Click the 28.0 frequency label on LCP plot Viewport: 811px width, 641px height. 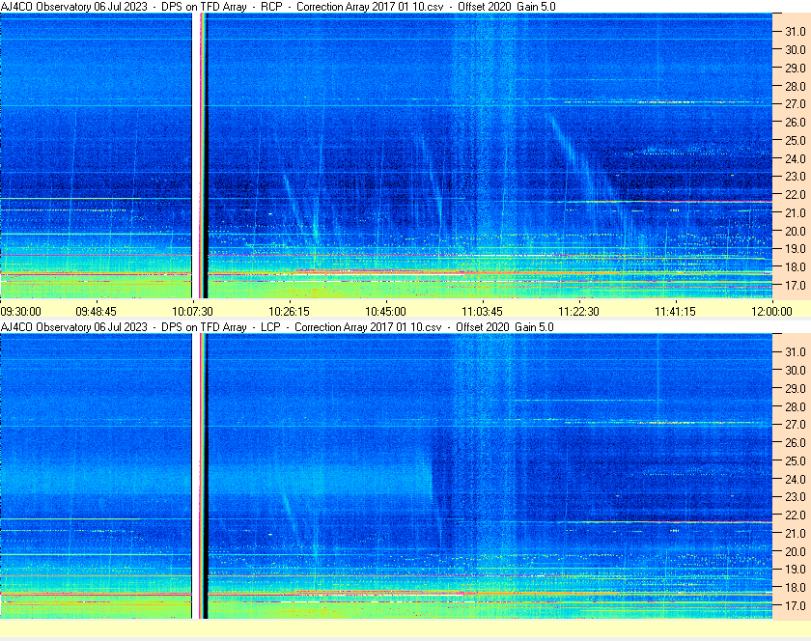click(796, 407)
